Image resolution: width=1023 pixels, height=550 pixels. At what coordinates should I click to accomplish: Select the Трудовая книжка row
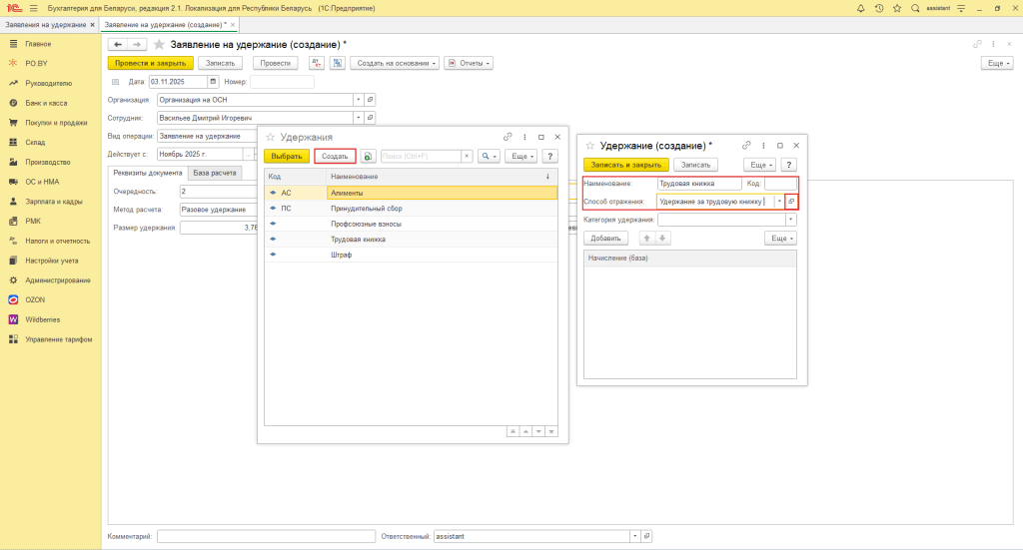click(357, 240)
